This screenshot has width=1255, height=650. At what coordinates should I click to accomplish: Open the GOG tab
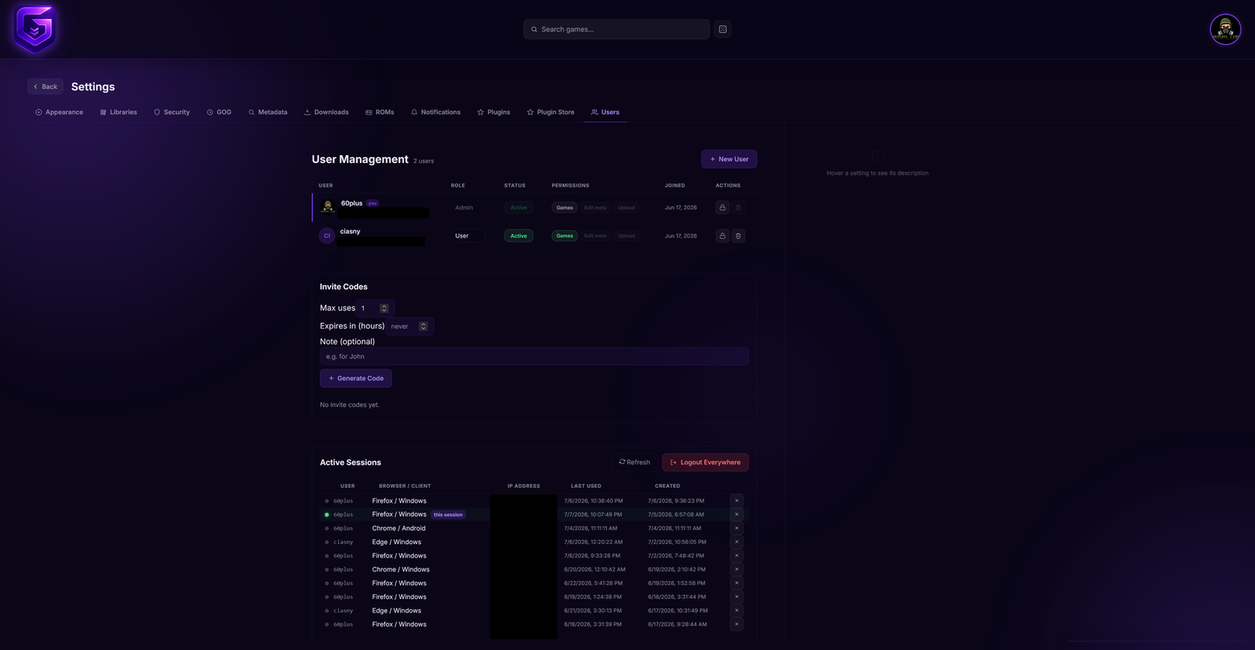pyautogui.click(x=219, y=112)
